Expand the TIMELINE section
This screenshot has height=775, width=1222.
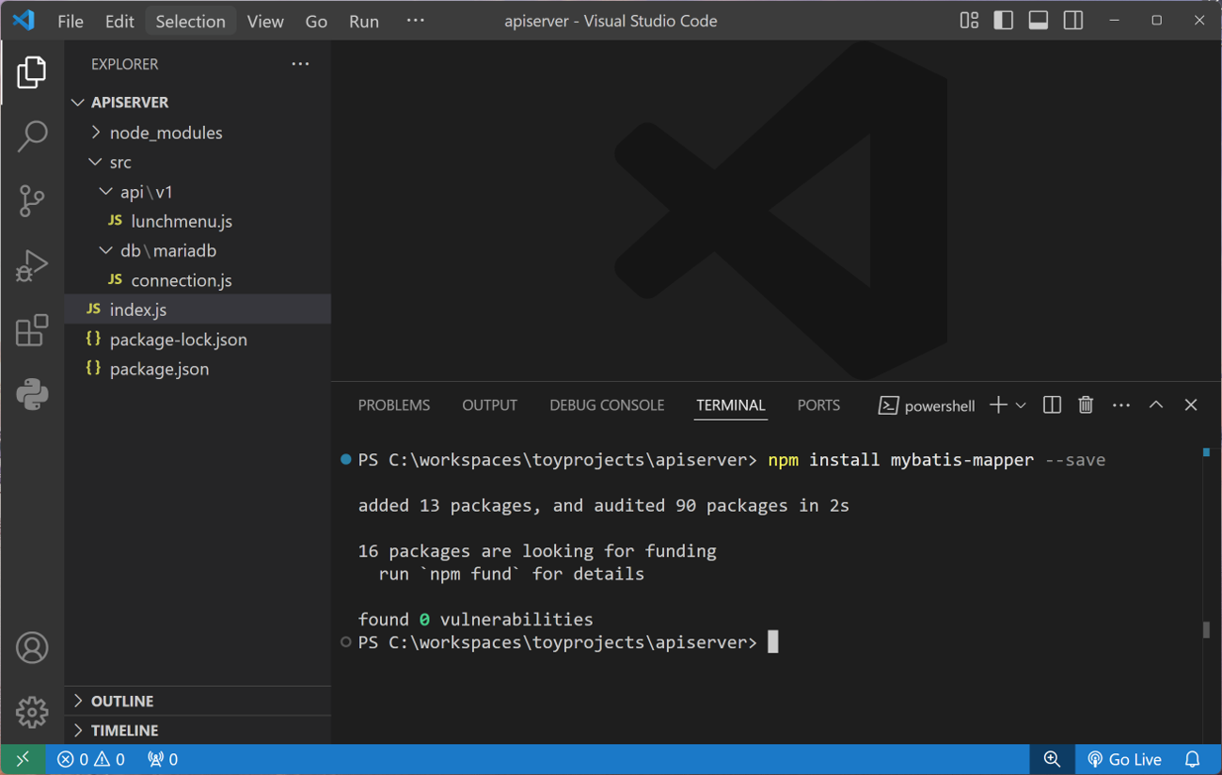(x=198, y=730)
